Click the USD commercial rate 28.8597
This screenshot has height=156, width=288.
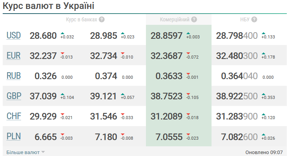pos(166,36)
